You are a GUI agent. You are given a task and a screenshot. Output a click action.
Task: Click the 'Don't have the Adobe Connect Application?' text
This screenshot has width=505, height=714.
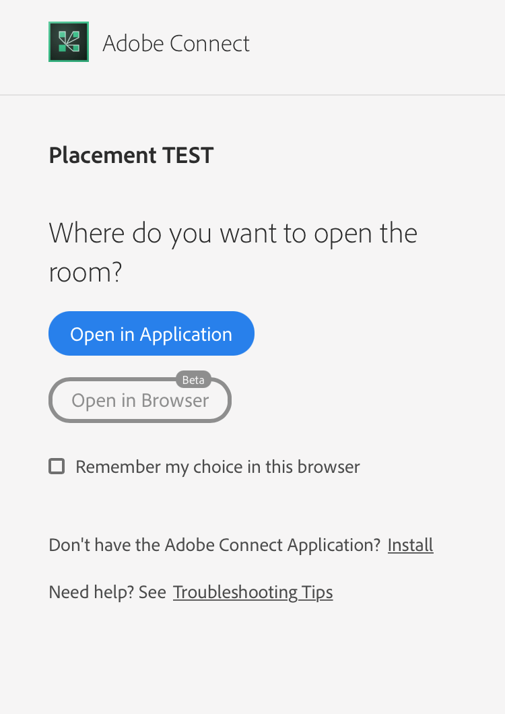215,545
